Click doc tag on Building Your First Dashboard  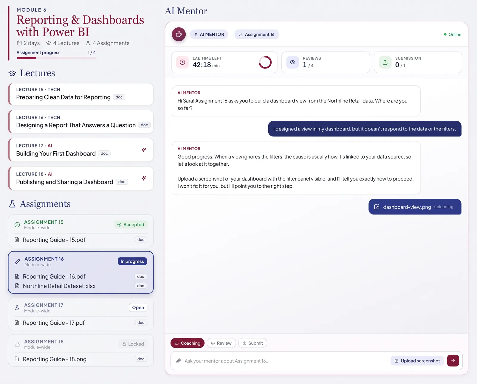104,153
